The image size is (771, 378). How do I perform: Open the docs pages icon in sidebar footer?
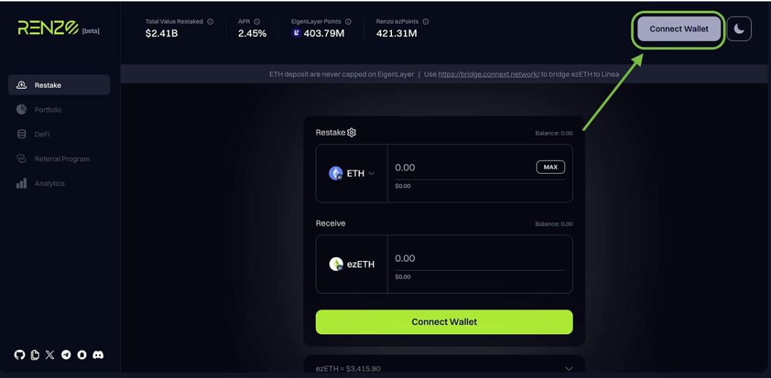(35, 355)
